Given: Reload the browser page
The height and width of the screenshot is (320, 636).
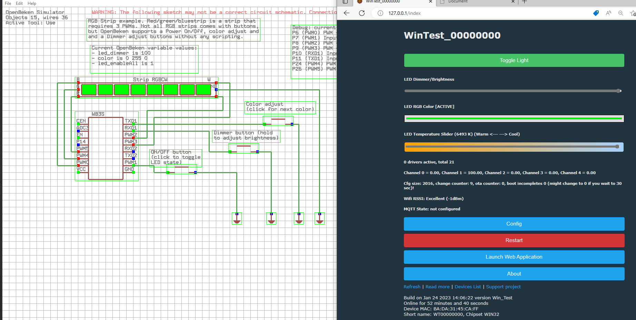Looking at the screenshot, I should coord(362,13).
